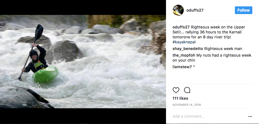Visit the_mopfoh's profile
Screen dimensions: 259x124
(185, 55)
